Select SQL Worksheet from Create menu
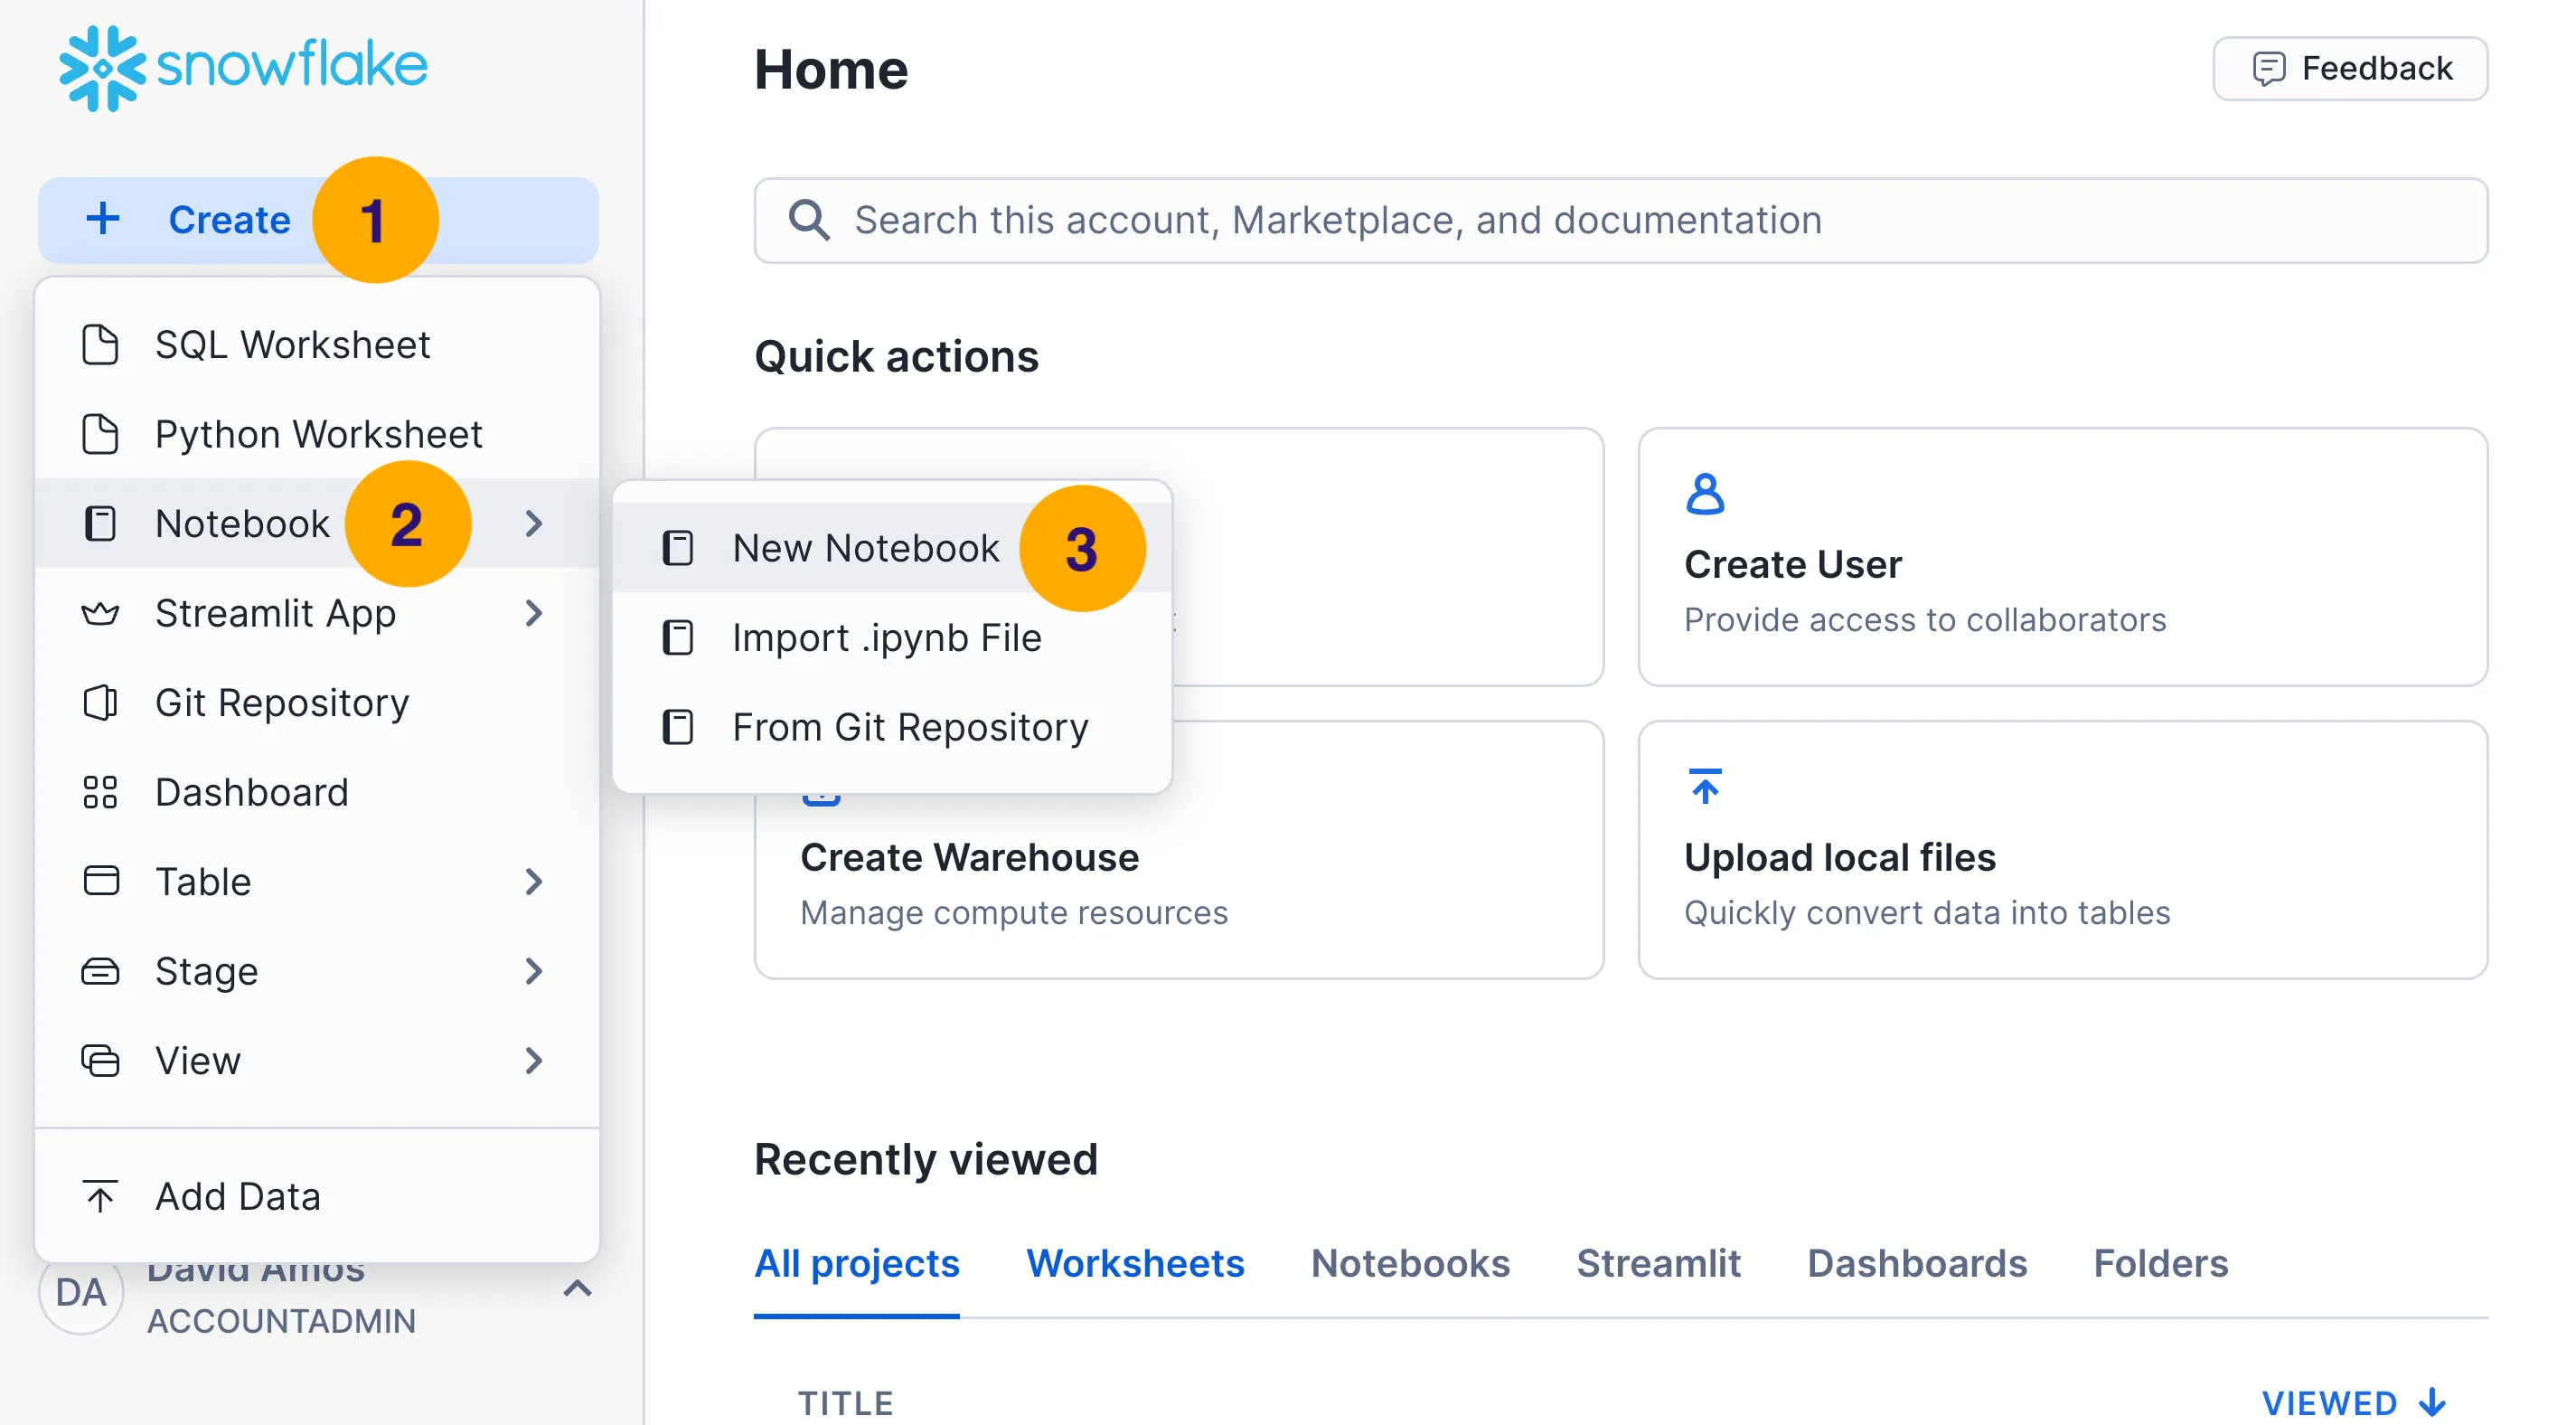This screenshot has height=1425, width=2576. click(317, 344)
